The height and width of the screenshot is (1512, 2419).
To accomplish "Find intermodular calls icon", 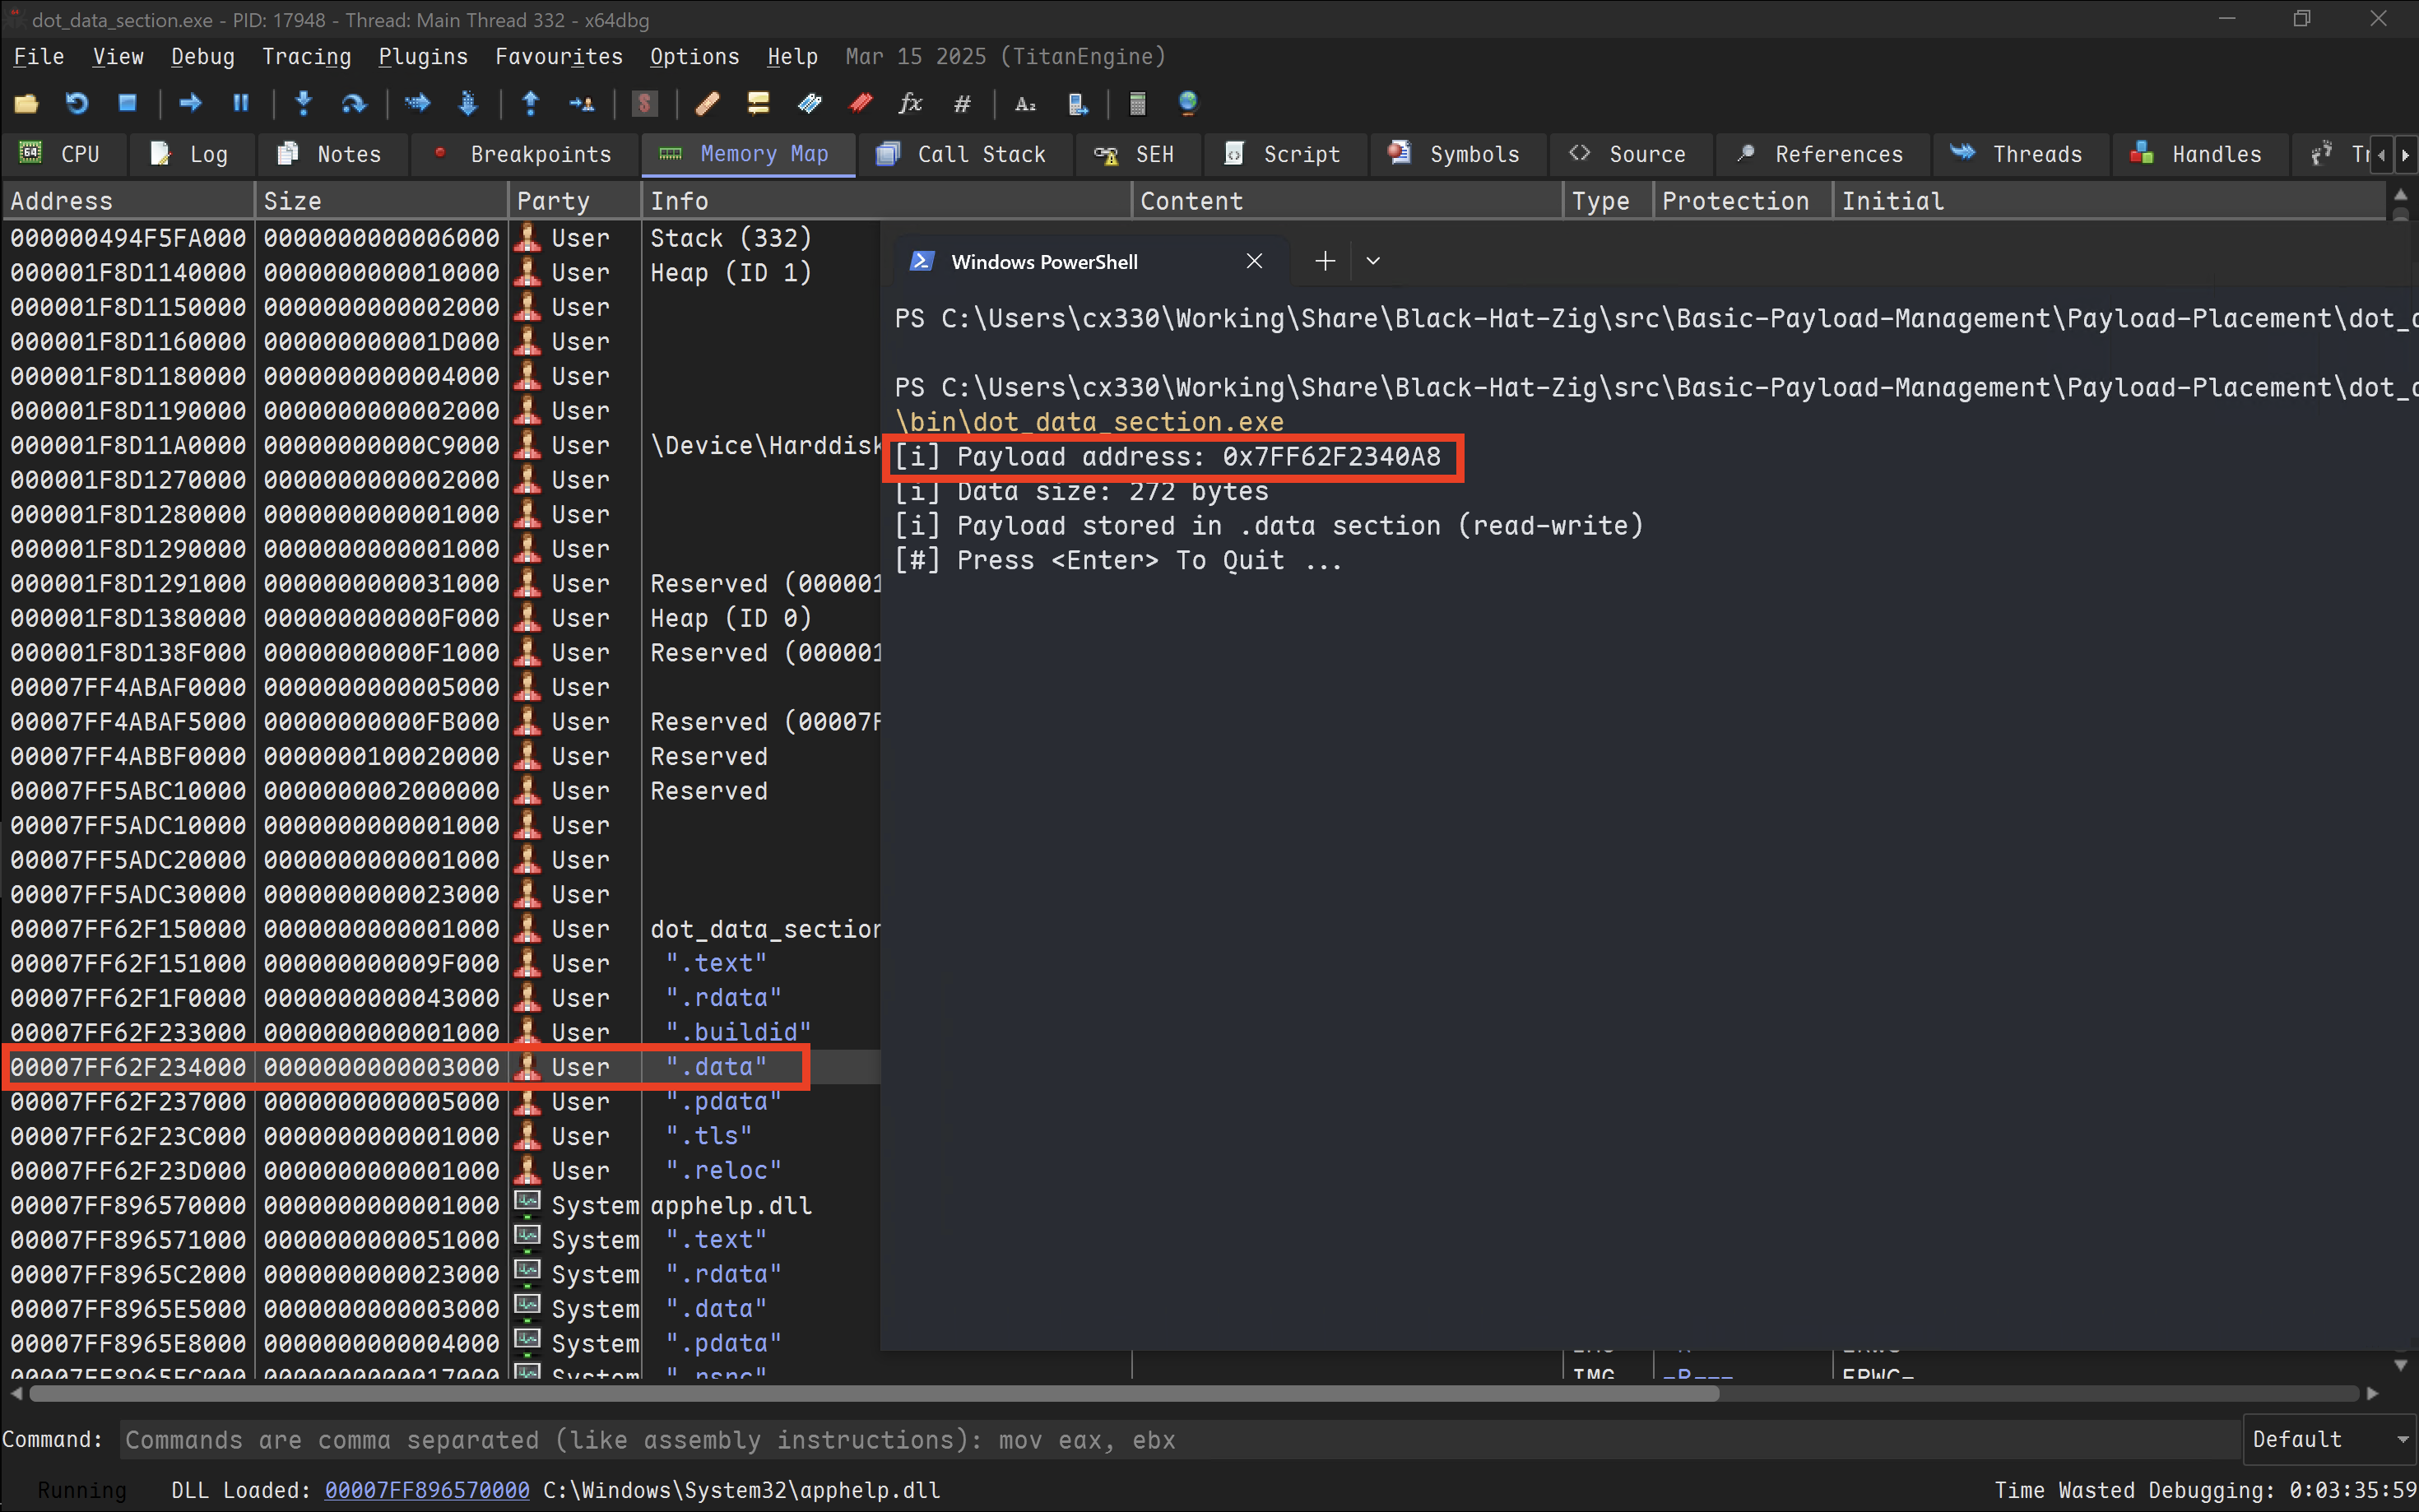I will pos(1077,103).
